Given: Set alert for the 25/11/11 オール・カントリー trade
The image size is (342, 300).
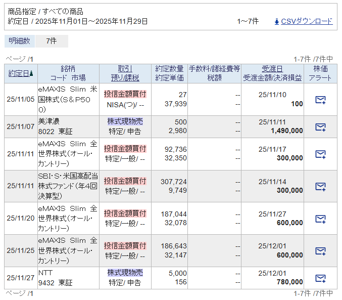Looking at the screenshot, I should 320,154.
